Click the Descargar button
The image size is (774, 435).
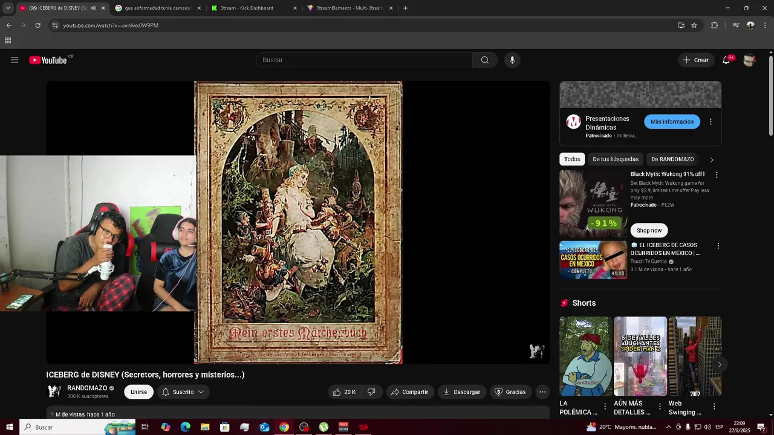462,392
